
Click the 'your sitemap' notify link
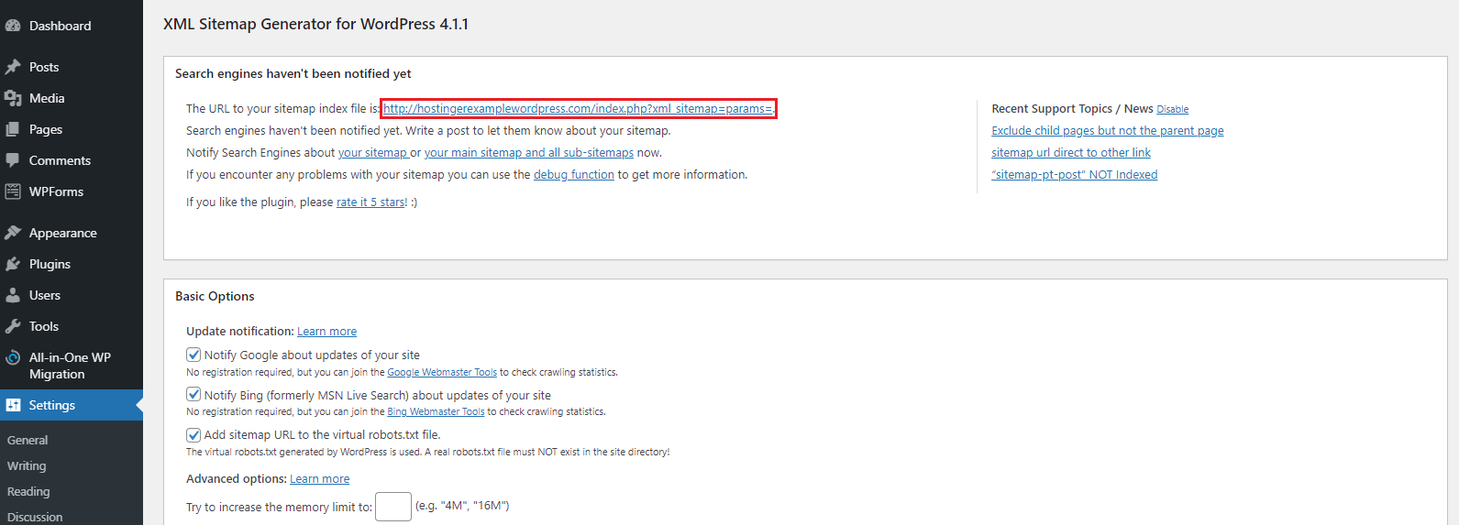pos(373,153)
